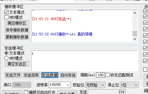Uncheck 文本模式 checkbox in receive buffer
The width and height of the screenshot is (148, 94).
tap(6, 12)
